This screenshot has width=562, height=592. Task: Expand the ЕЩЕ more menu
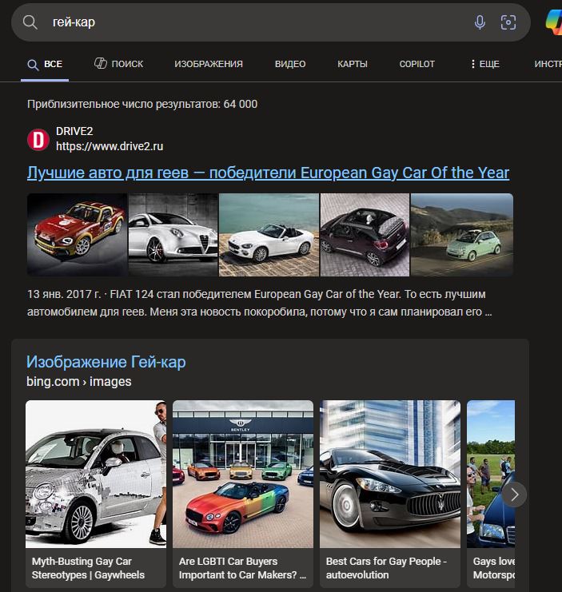click(x=485, y=64)
